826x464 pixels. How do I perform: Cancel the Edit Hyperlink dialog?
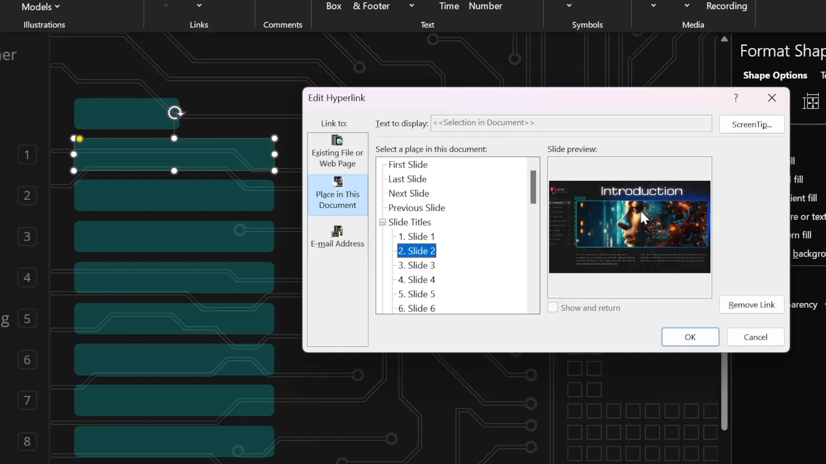click(755, 337)
